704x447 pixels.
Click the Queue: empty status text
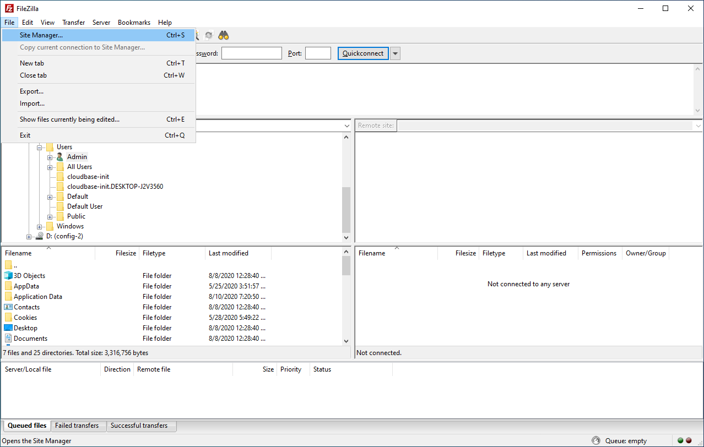coord(626,440)
